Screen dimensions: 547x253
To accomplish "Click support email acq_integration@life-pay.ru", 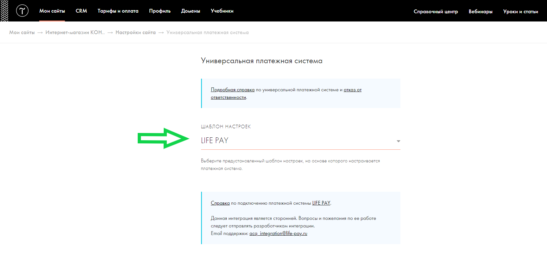I will coord(278,233).
